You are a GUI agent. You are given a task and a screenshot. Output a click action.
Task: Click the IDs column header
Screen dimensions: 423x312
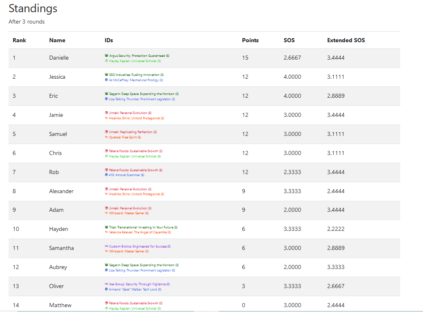coord(109,40)
